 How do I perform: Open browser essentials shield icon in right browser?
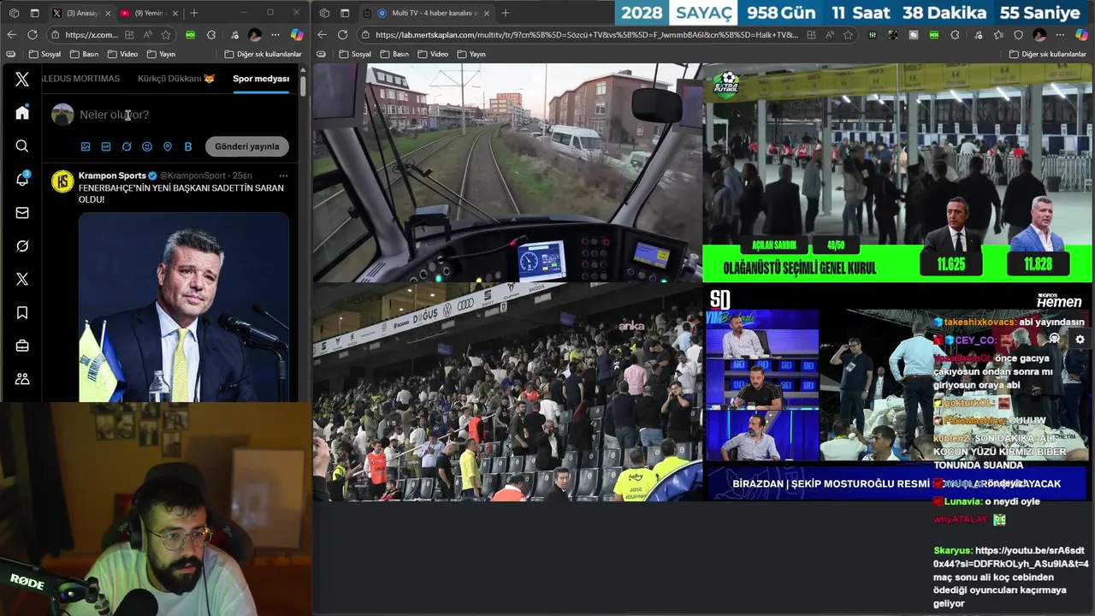pos(1018,34)
